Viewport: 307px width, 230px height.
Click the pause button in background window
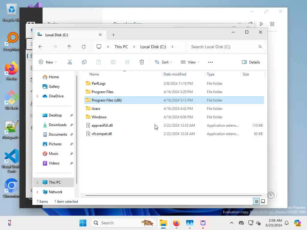tap(272, 24)
